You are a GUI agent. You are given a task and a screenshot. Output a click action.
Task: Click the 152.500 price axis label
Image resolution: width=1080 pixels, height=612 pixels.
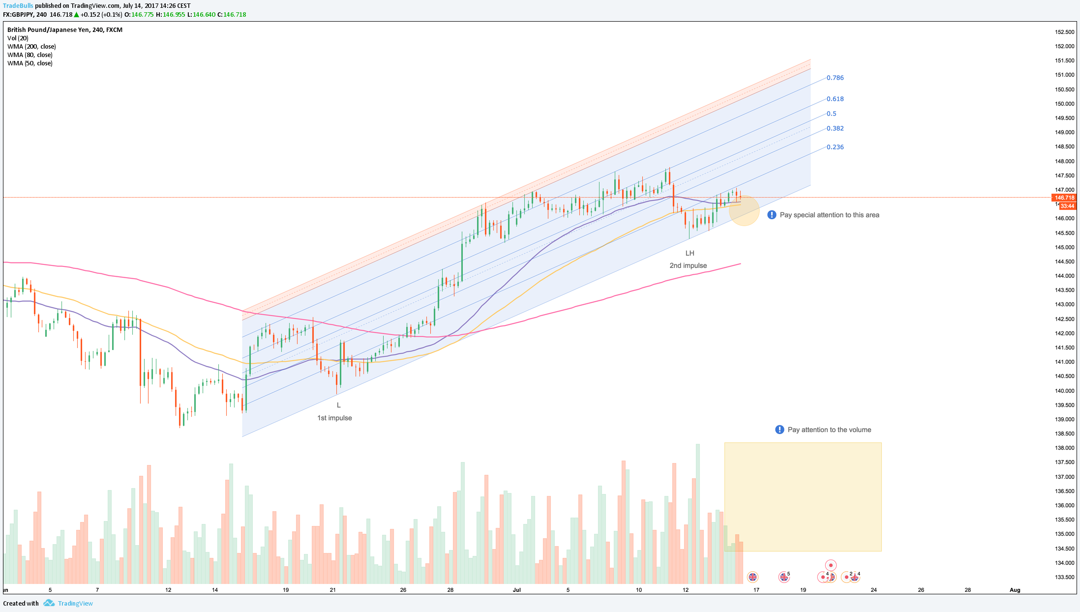[x=1064, y=32]
